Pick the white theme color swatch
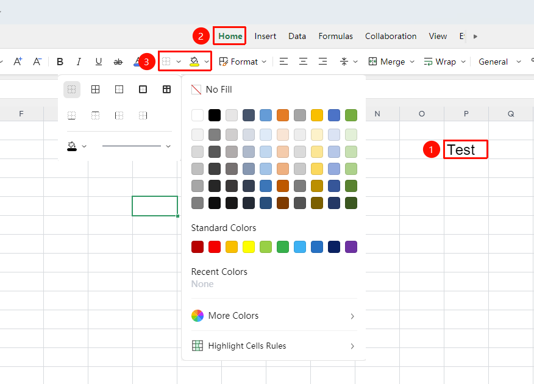This screenshot has width=534, height=384. tap(198, 115)
